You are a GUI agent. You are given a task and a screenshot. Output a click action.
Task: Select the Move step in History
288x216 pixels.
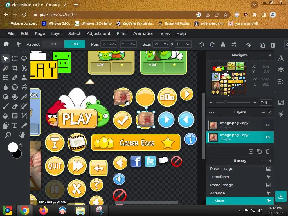pos(240,201)
